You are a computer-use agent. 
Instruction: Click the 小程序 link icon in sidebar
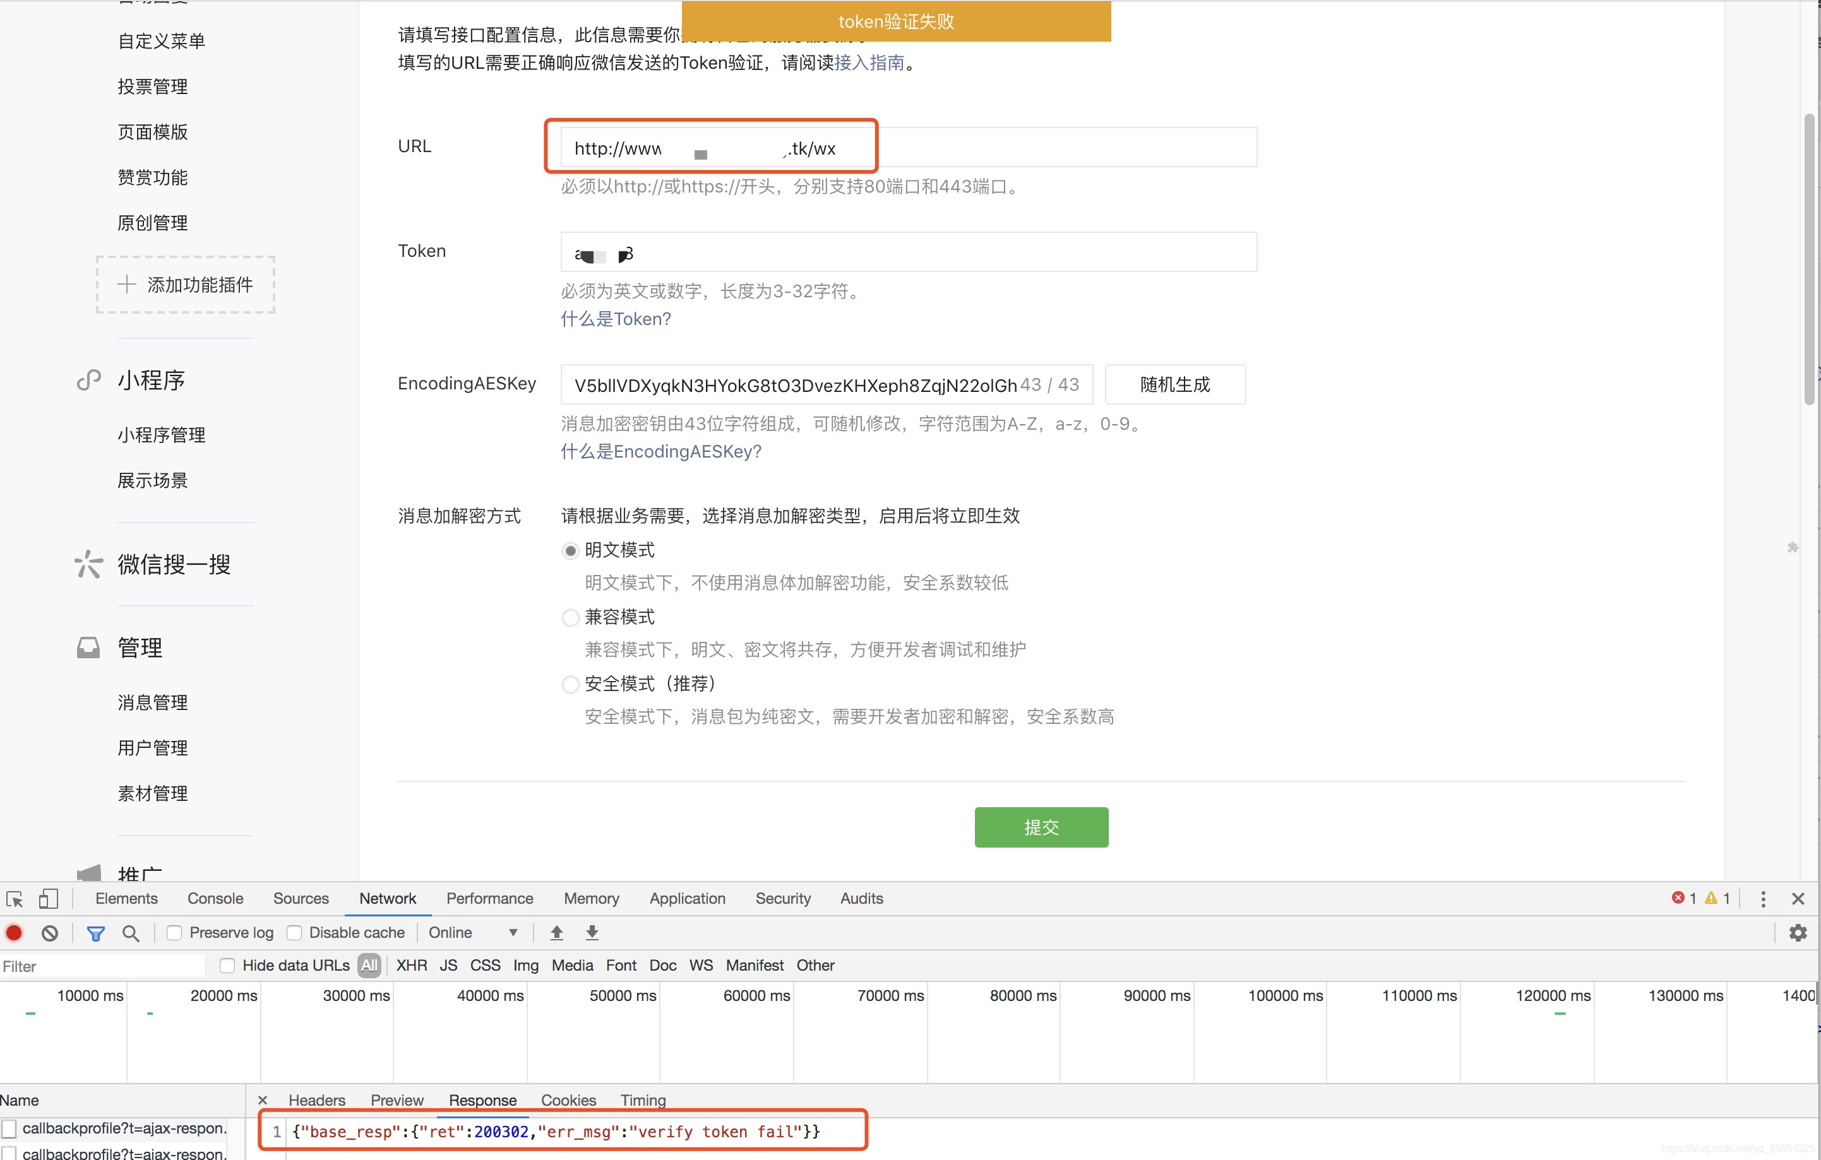(x=88, y=379)
